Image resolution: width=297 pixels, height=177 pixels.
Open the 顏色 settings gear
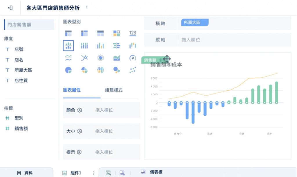(x=79, y=110)
